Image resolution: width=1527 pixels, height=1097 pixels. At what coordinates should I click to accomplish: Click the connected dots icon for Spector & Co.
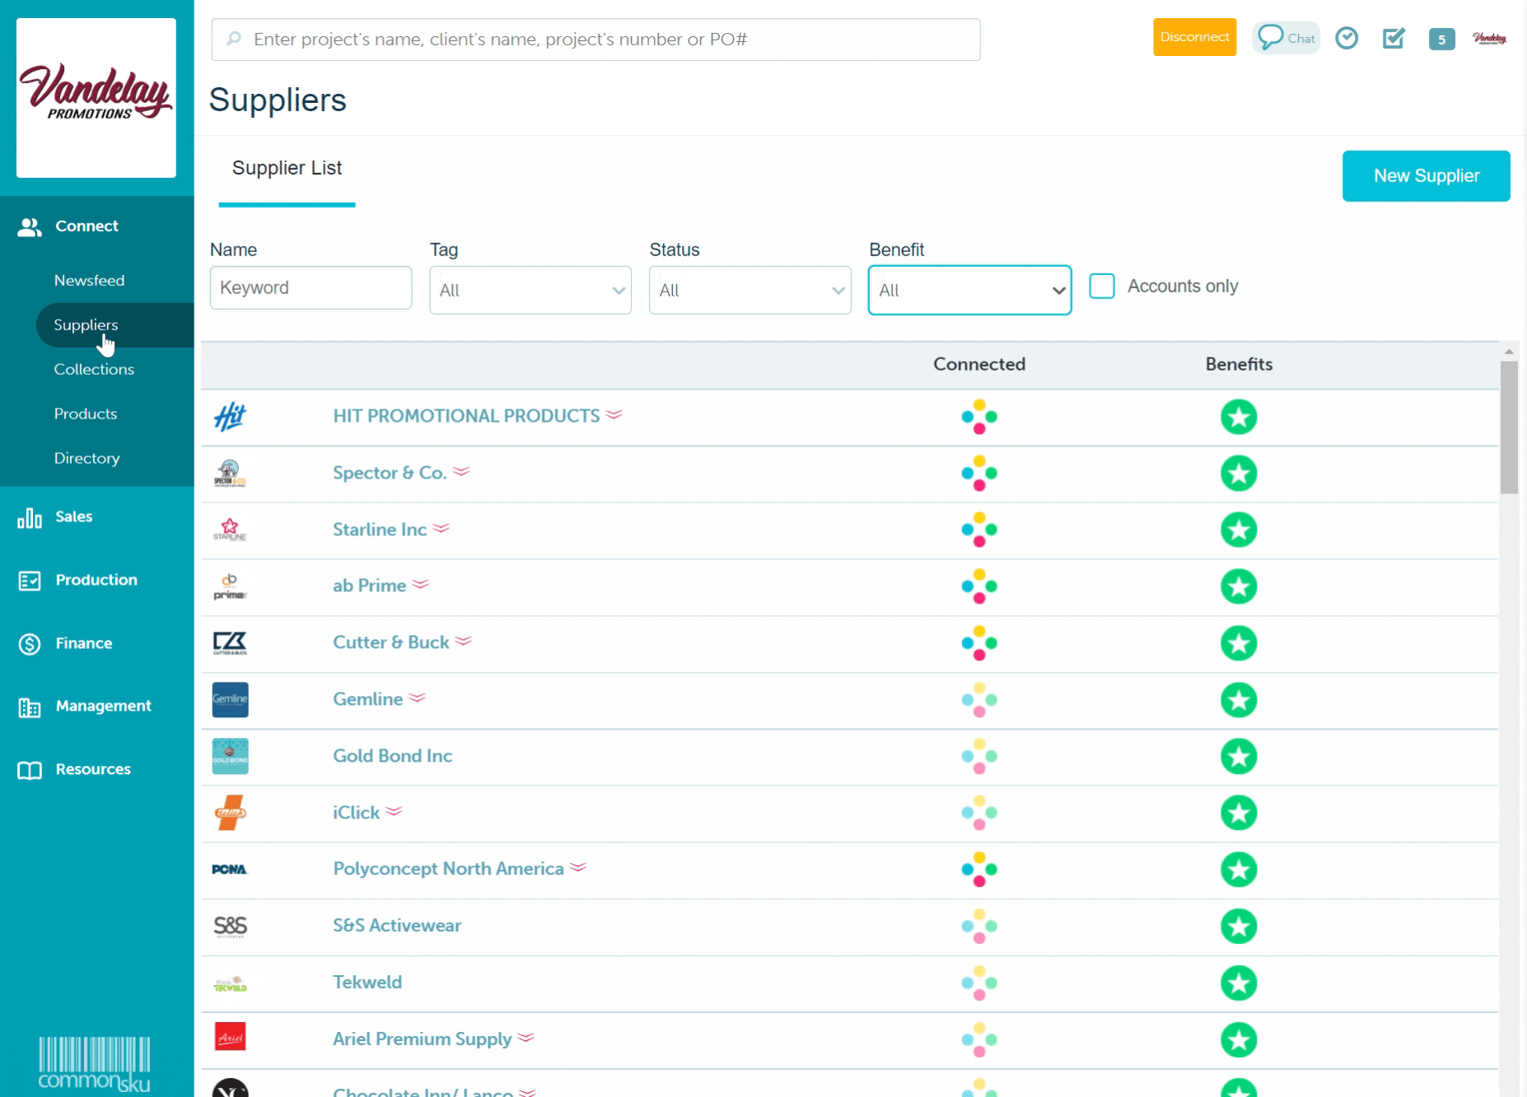(978, 474)
